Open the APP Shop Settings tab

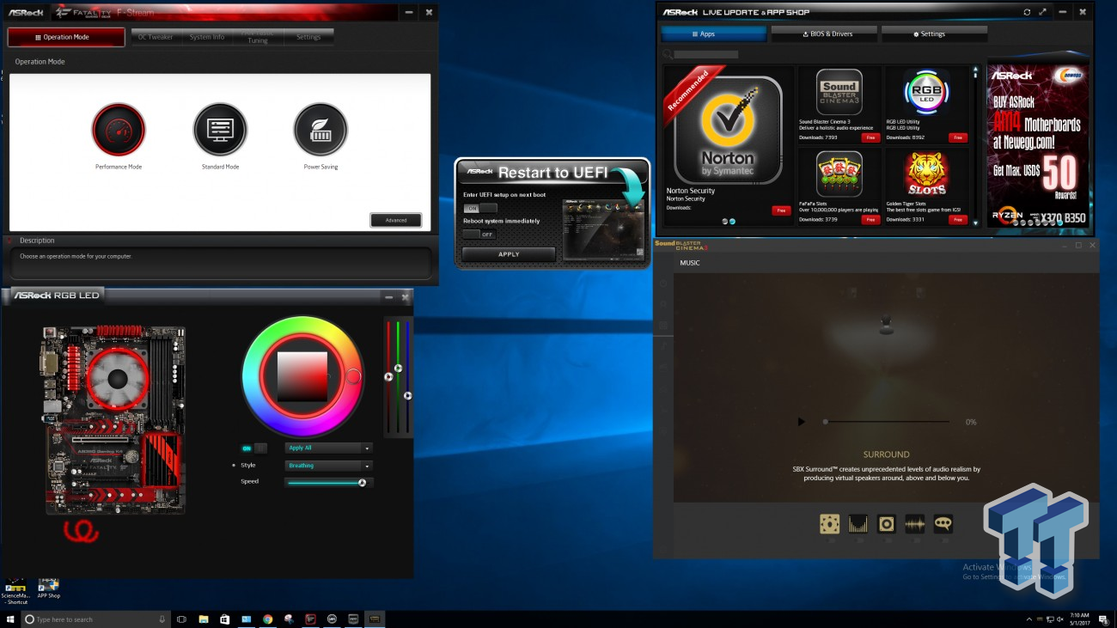pos(934,34)
